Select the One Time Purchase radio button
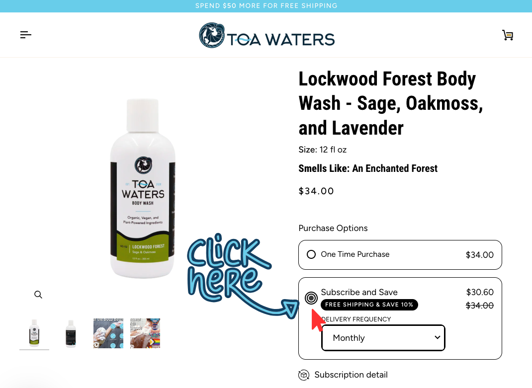Screen dimensions: 532x388 [x=311, y=254]
